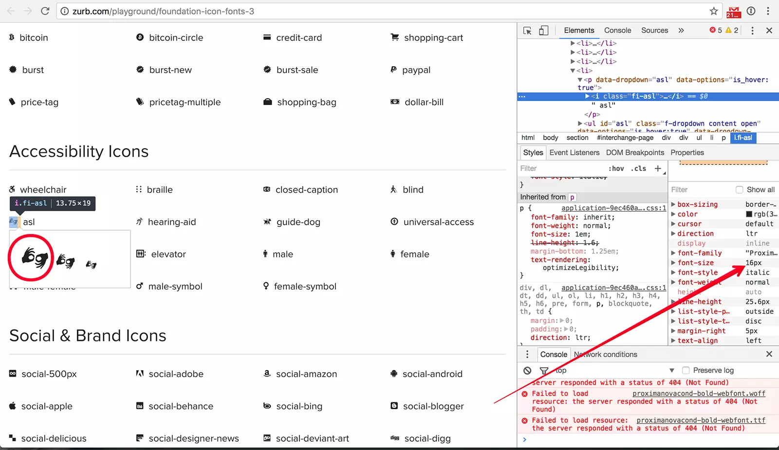Click the bitcoin-circle icon
Viewport: 779px width, 450px height.
coord(140,37)
